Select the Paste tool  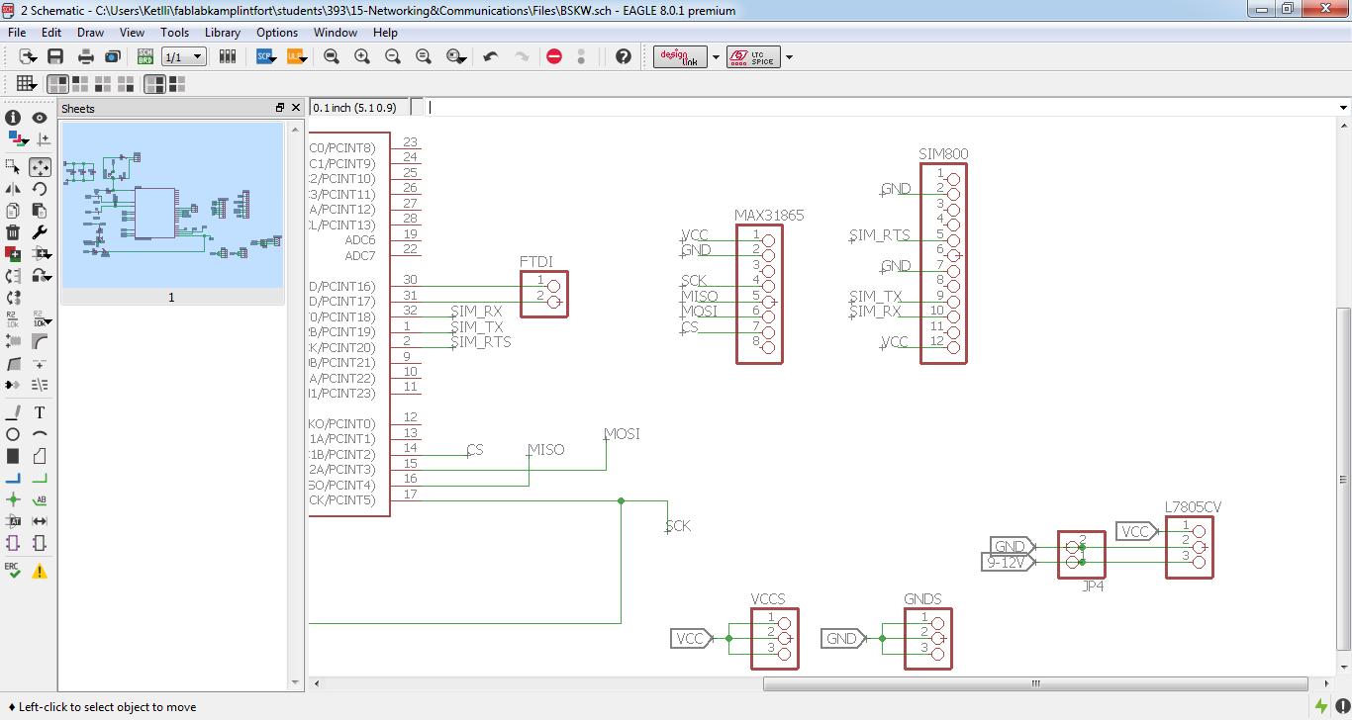click(x=40, y=210)
